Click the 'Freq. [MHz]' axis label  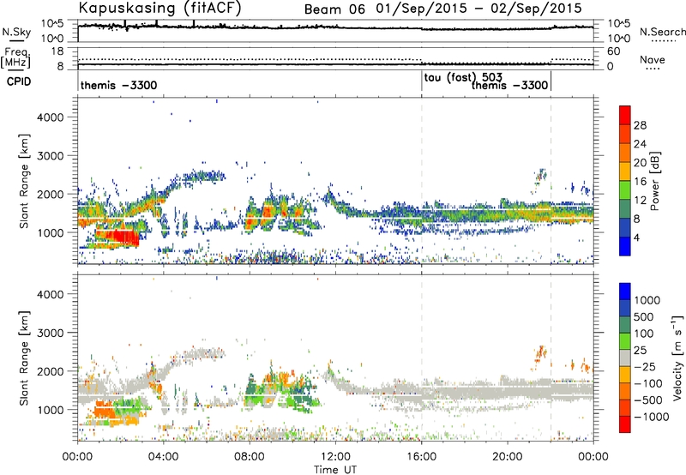15,57
